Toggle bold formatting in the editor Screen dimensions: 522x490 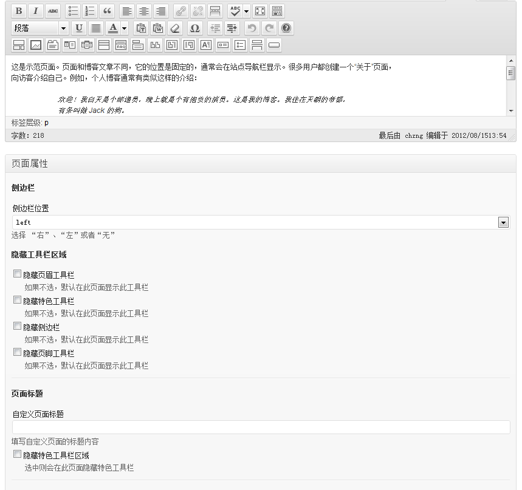coord(18,10)
